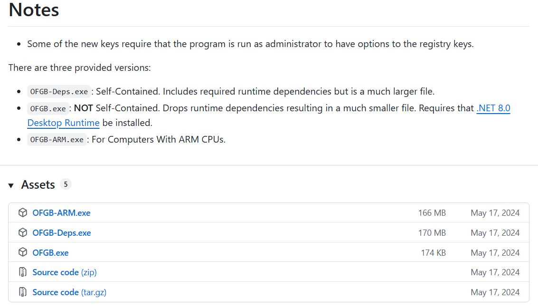Screen dimensions: 538x308
Task: Click the disclosure triangle next to Assets
Action: pyautogui.click(x=11, y=185)
